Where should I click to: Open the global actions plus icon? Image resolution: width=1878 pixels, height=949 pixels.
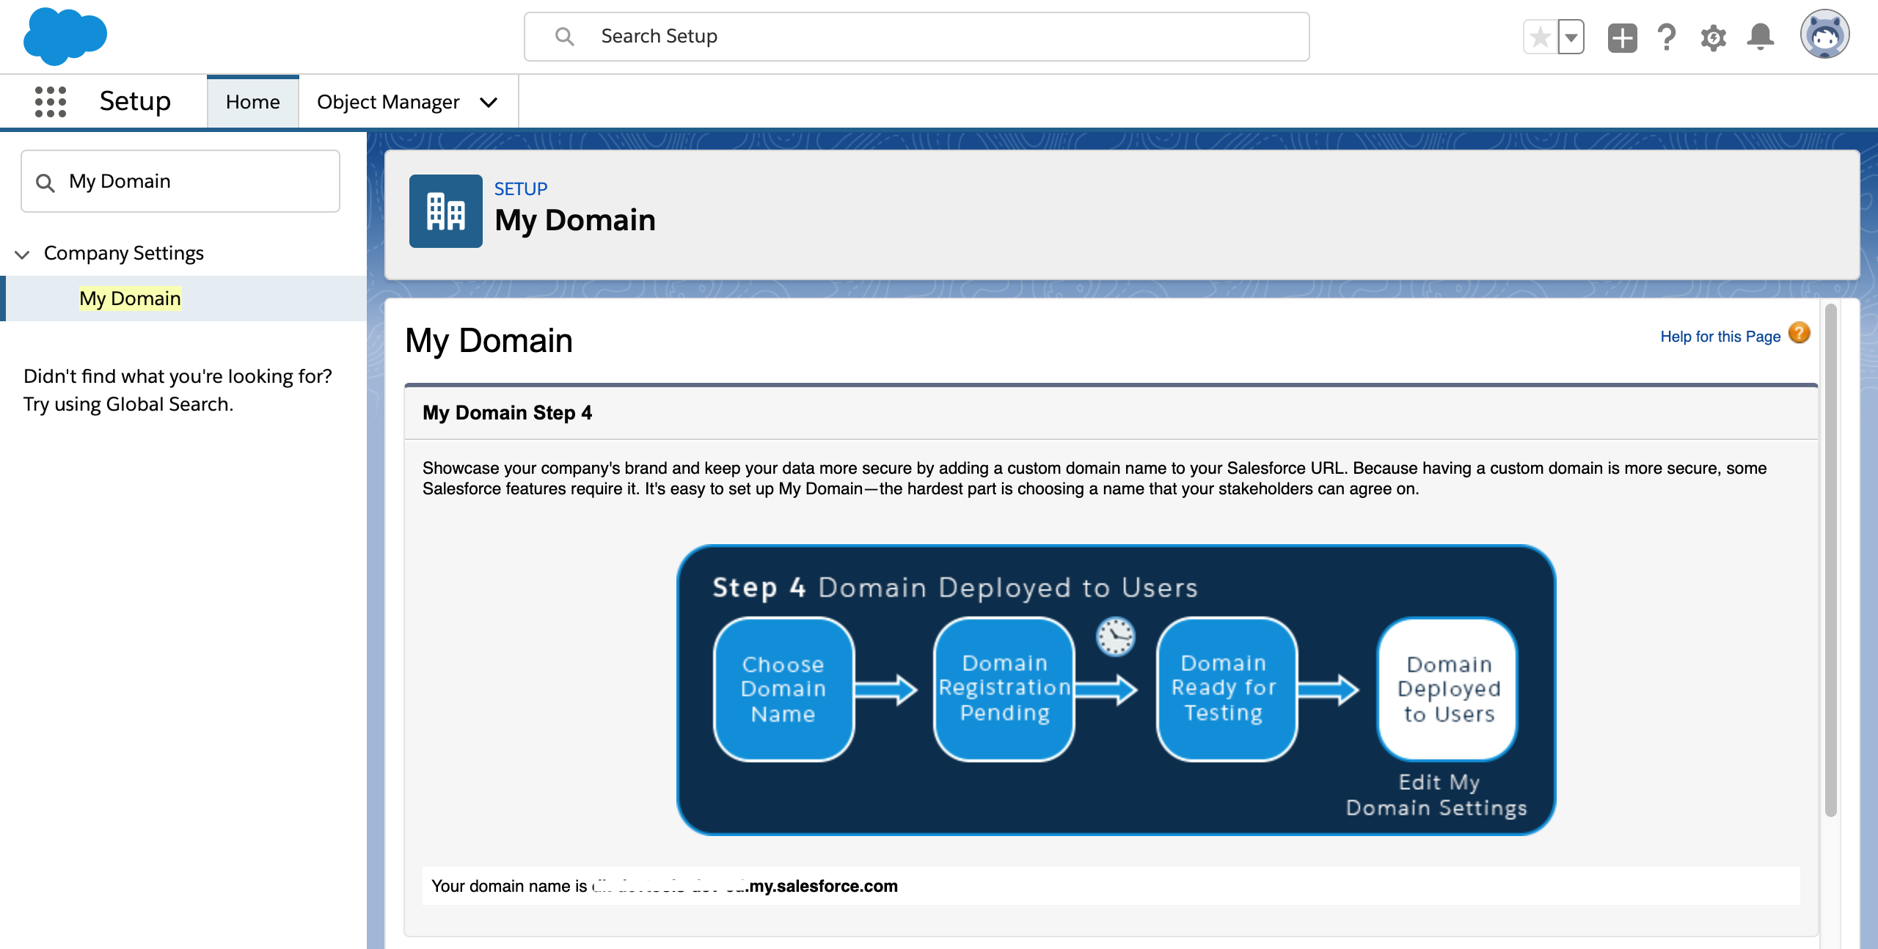click(1622, 37)
